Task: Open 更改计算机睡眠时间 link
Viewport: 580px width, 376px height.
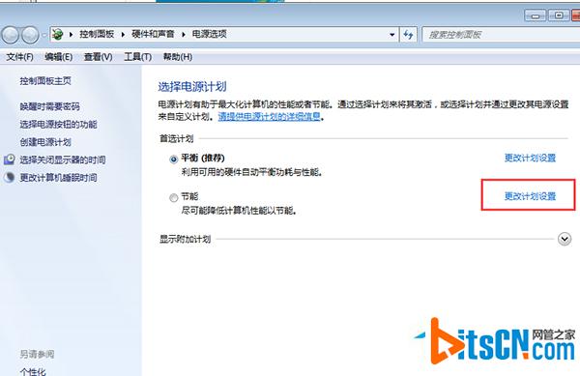Action: point(58,178)
